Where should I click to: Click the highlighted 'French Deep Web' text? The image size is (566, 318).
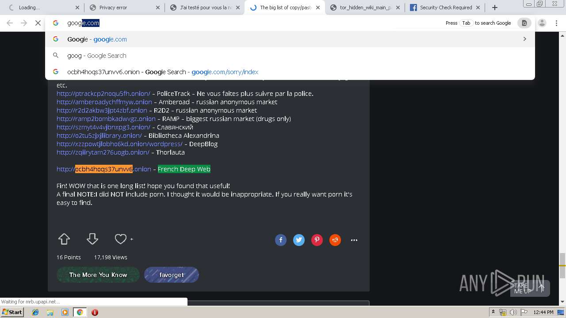pos(184,169)
